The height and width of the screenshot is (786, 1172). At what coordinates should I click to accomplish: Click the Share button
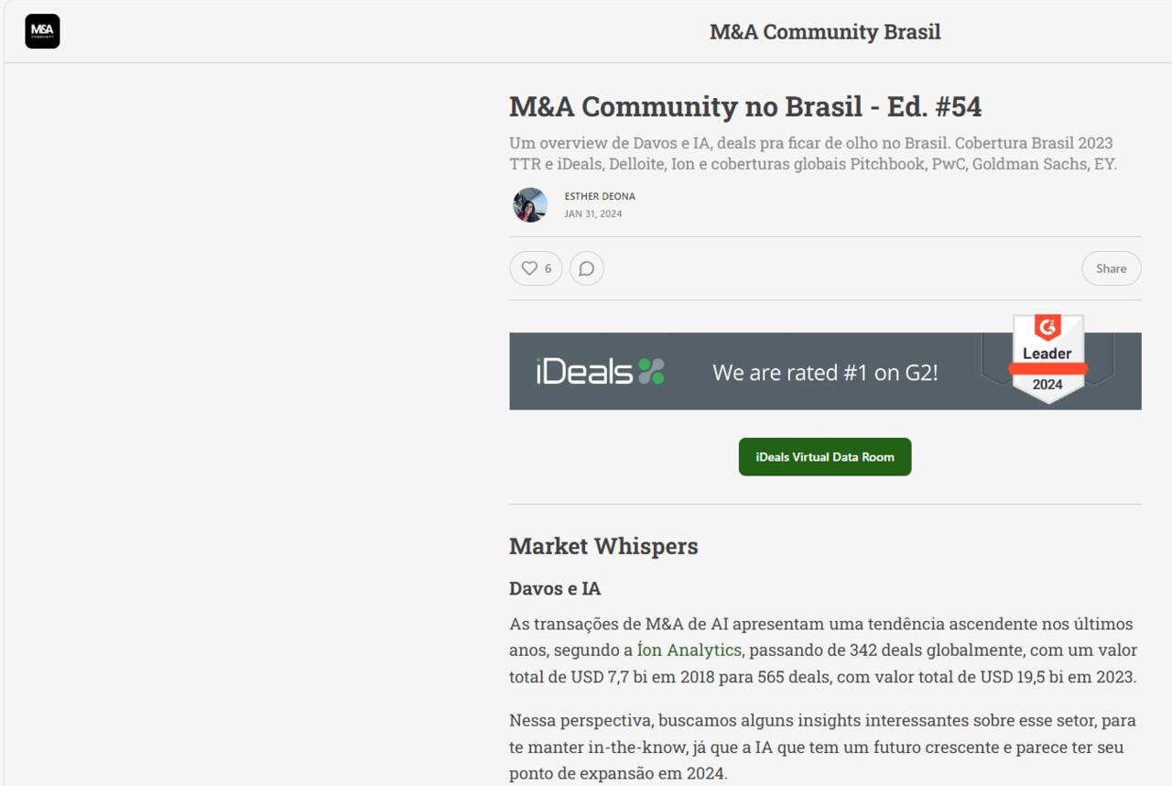1111,268
